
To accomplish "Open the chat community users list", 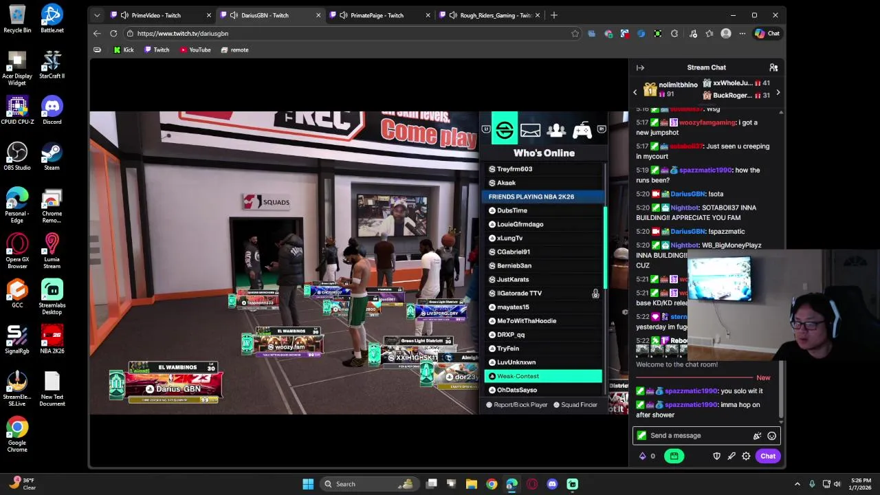I will point(773,67).
